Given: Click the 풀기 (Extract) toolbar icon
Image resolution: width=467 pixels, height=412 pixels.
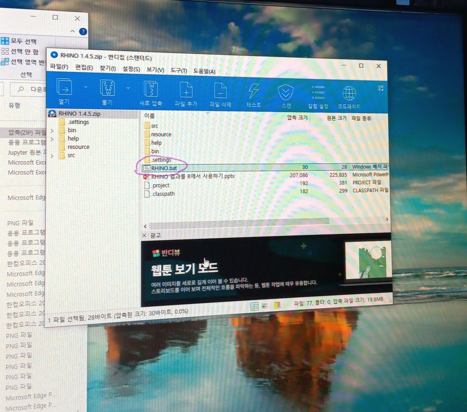Looking at the screenshot, I should pos(107,89).
